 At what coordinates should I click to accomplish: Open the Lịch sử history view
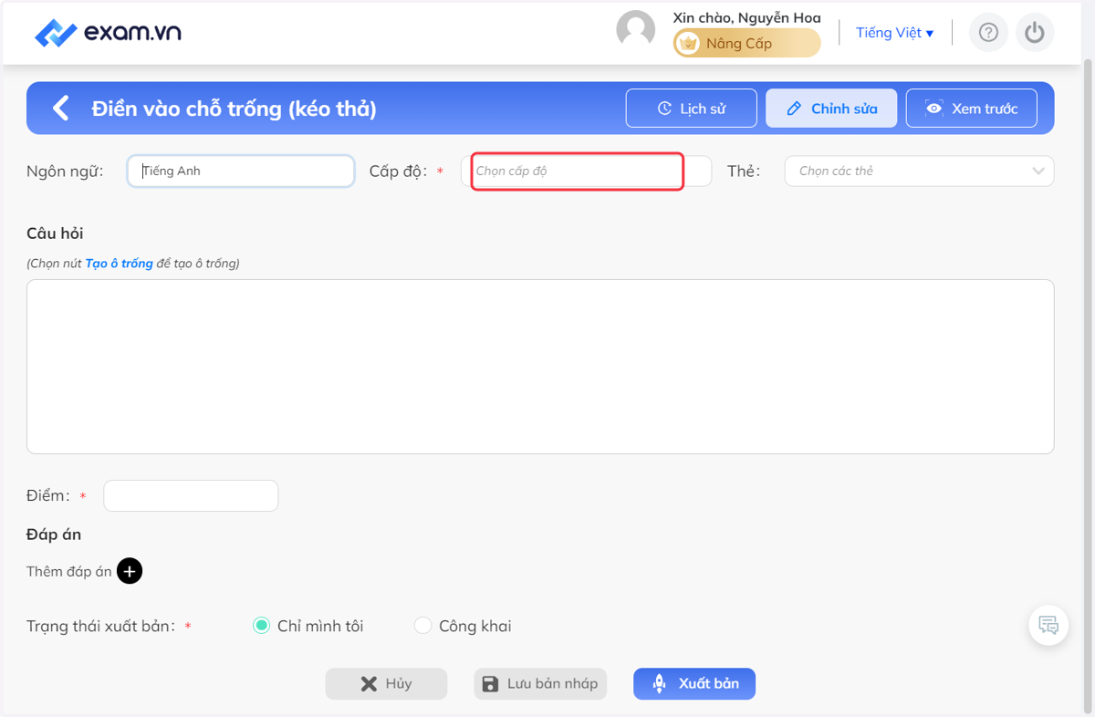click(x=691, y=109)
